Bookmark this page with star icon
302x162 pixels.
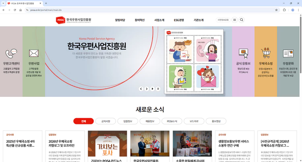pyautogui.click(x=276, y=10)
